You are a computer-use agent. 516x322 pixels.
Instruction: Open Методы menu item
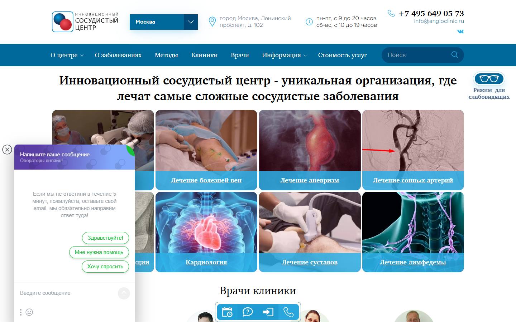pyautogui.click(x=166, y=55)
